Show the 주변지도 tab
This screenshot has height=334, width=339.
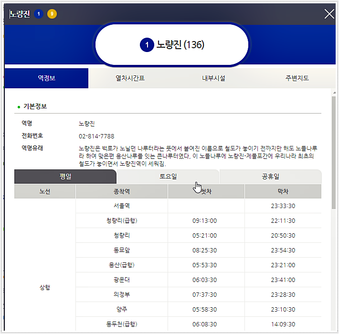pos(297,78)
